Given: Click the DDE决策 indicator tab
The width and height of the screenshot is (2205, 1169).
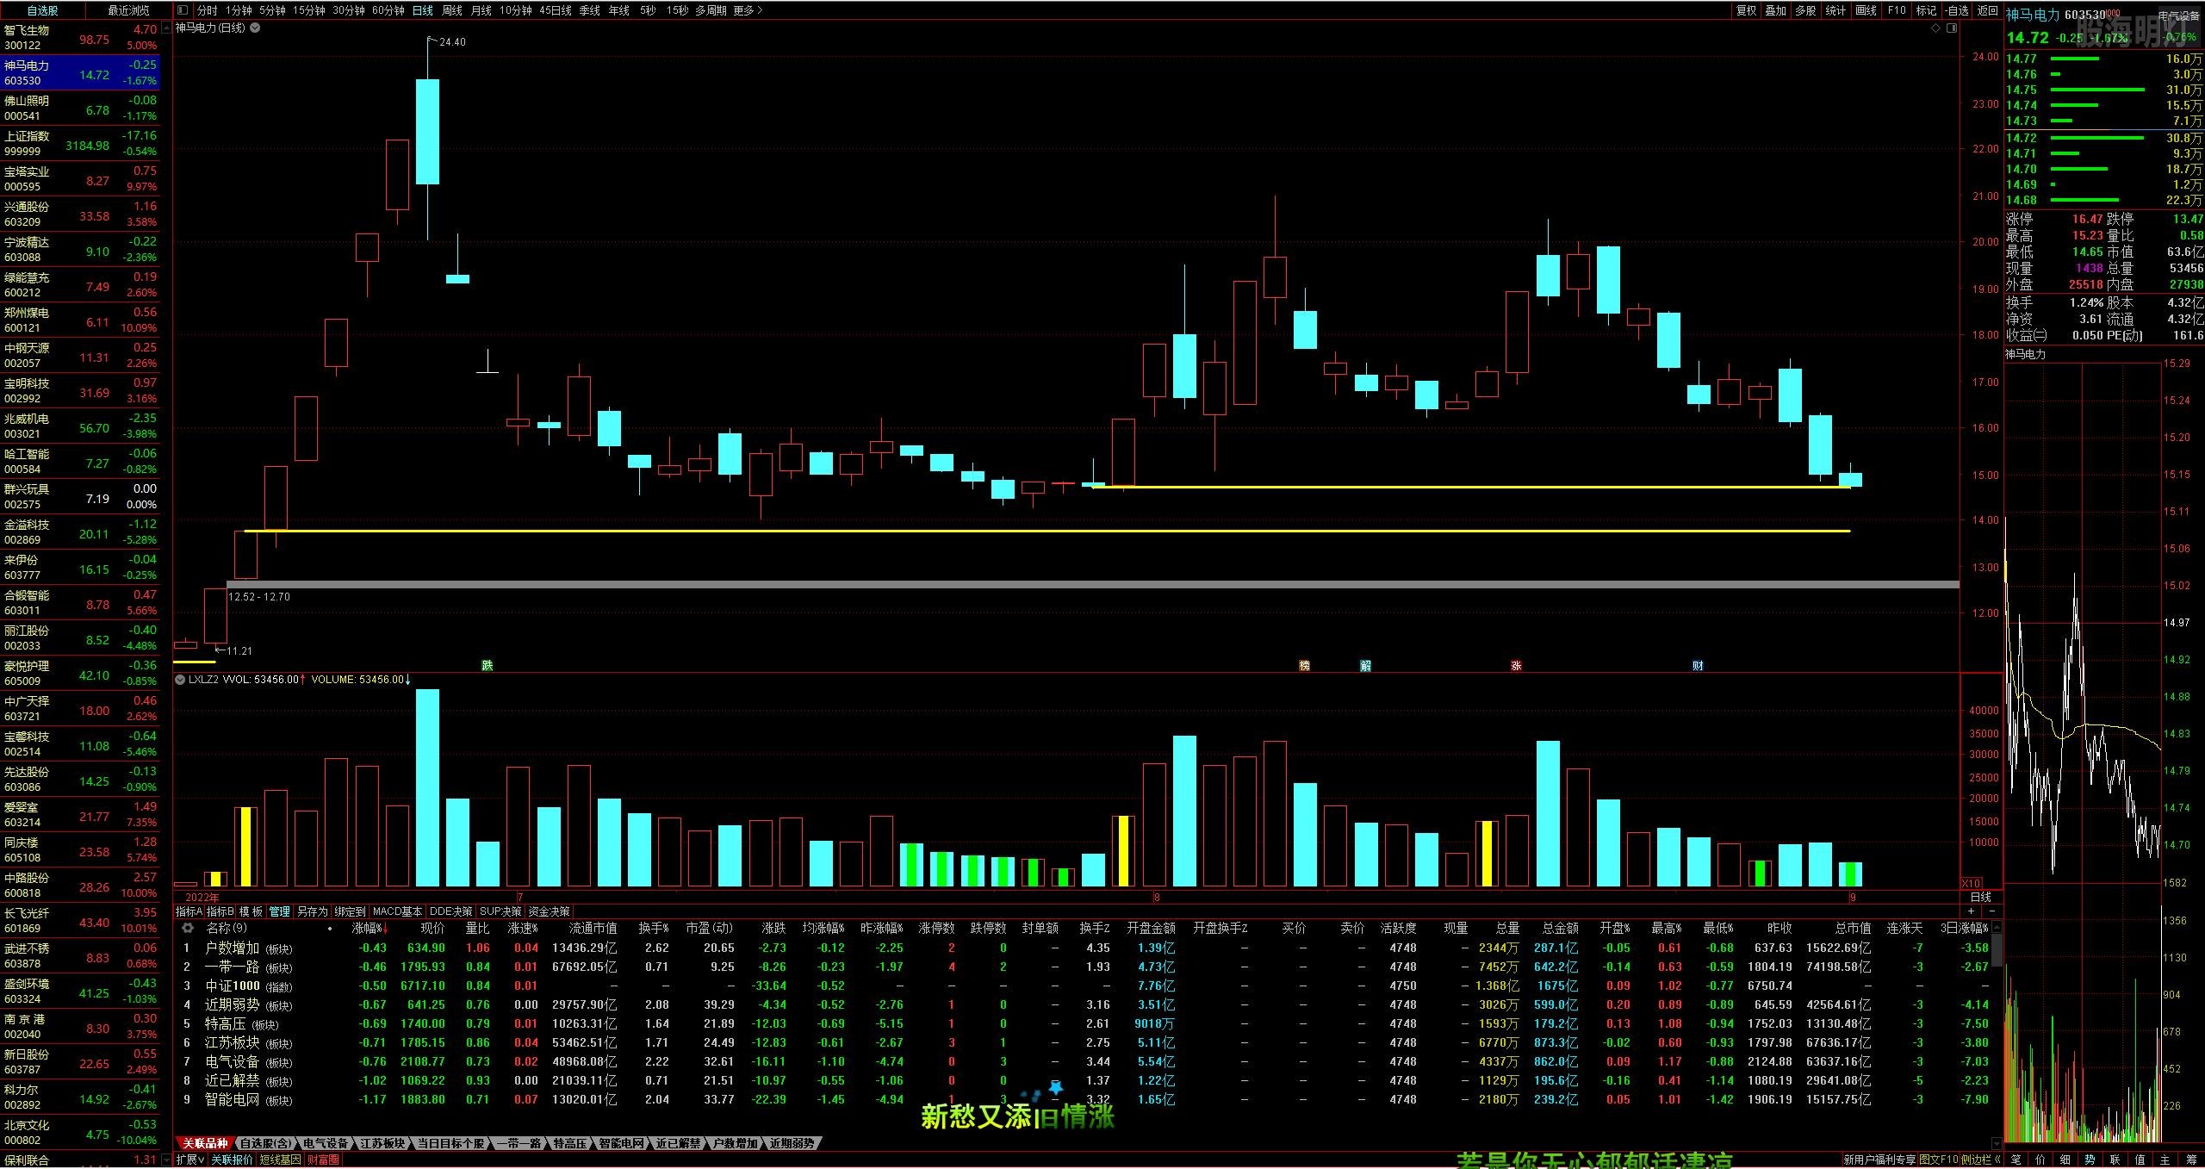Looking at the screenshot, I should (451, 911).
